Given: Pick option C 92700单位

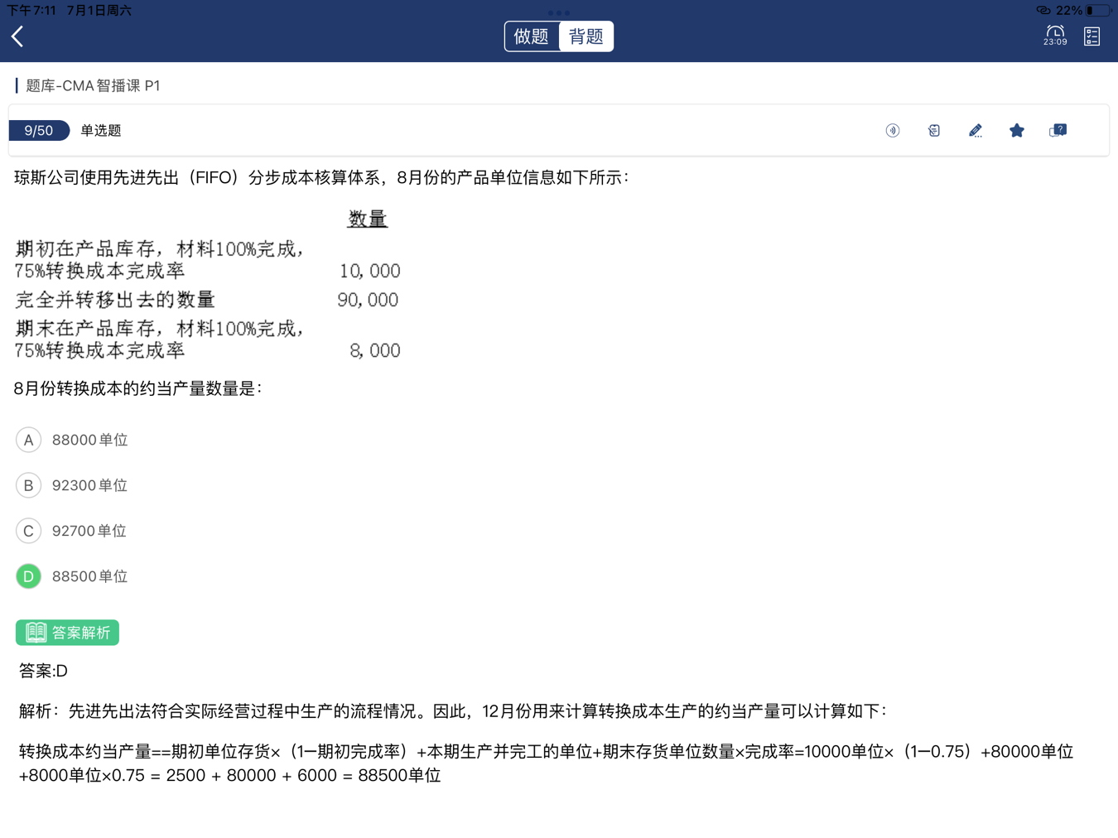Looking at the screenshot, I should tap(28, 531).
